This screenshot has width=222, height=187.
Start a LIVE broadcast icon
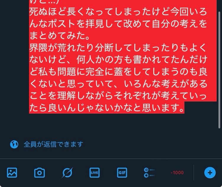click(95, 173)
